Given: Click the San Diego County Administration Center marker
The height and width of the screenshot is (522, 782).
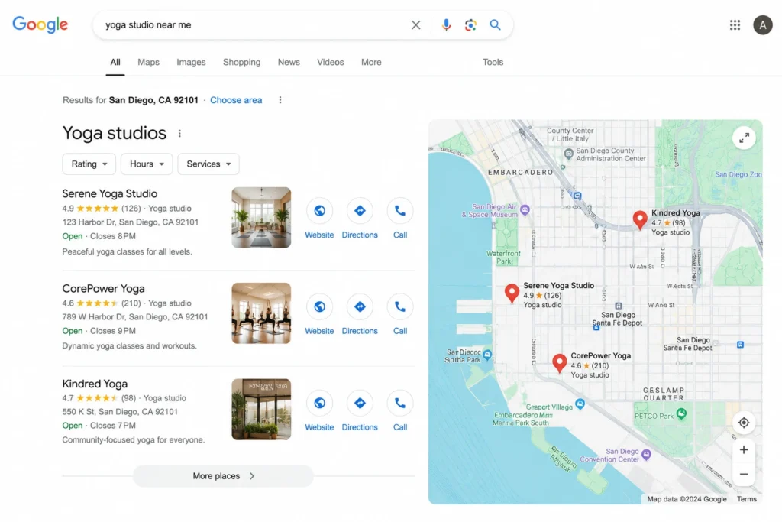Looking at the screenshot, I should pos(568,153).
